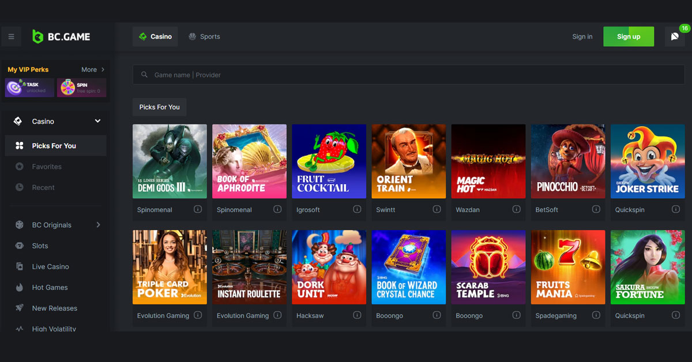Show info for Sakura Fortune
Viewport: 692px width, 362px height.
pyautogui.click(x=675, y=315)
